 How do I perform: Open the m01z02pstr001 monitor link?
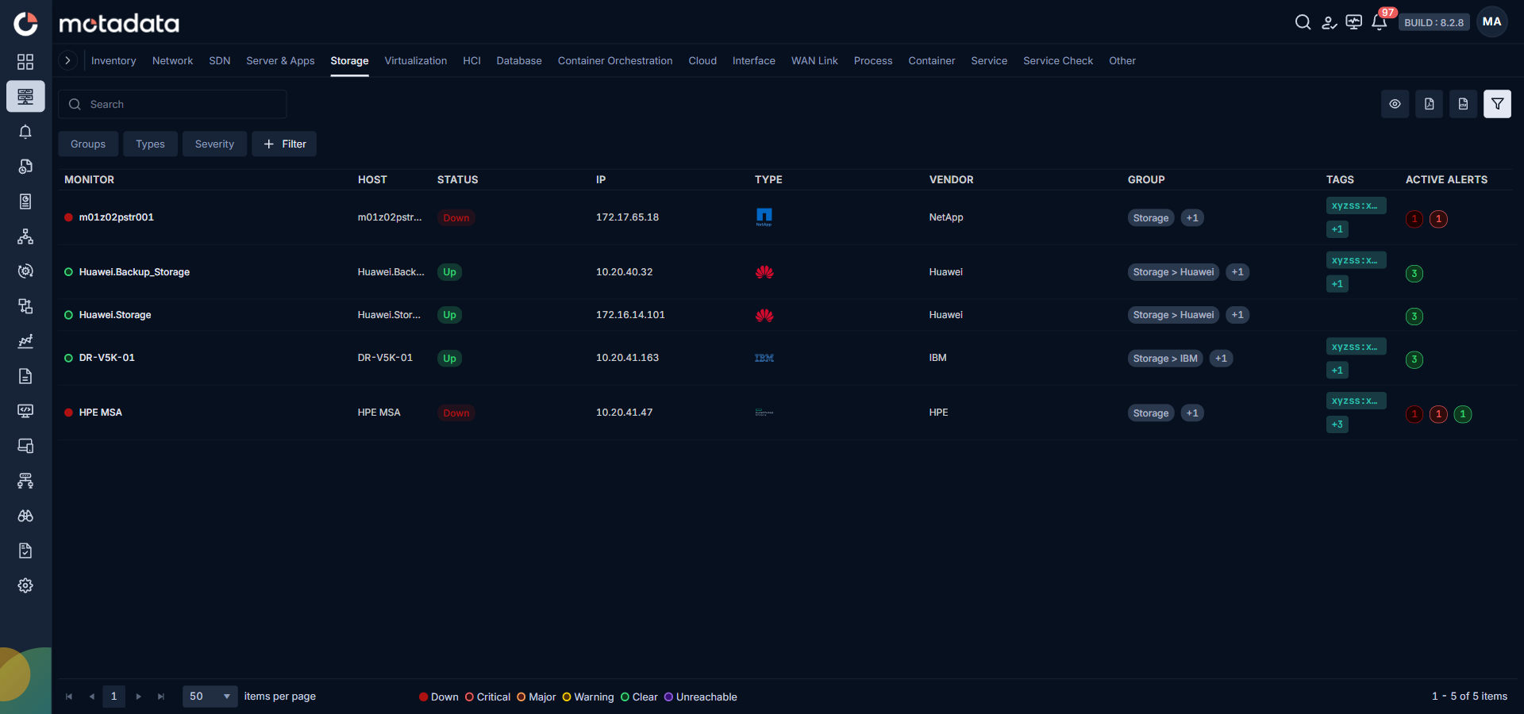(117, 217)
